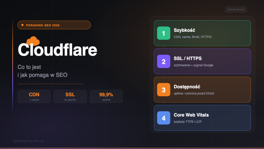This screenshot has width=264, height=149.
Task: Select the SSL za darmo stat card
Action: click(x=70, y=96)
